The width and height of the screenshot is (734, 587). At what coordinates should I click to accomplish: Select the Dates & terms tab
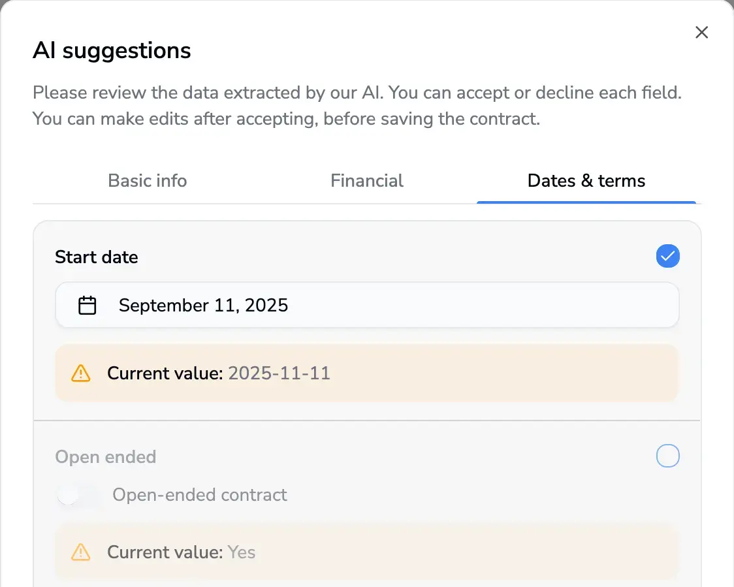pyautogui.click(x=586, y=181)
